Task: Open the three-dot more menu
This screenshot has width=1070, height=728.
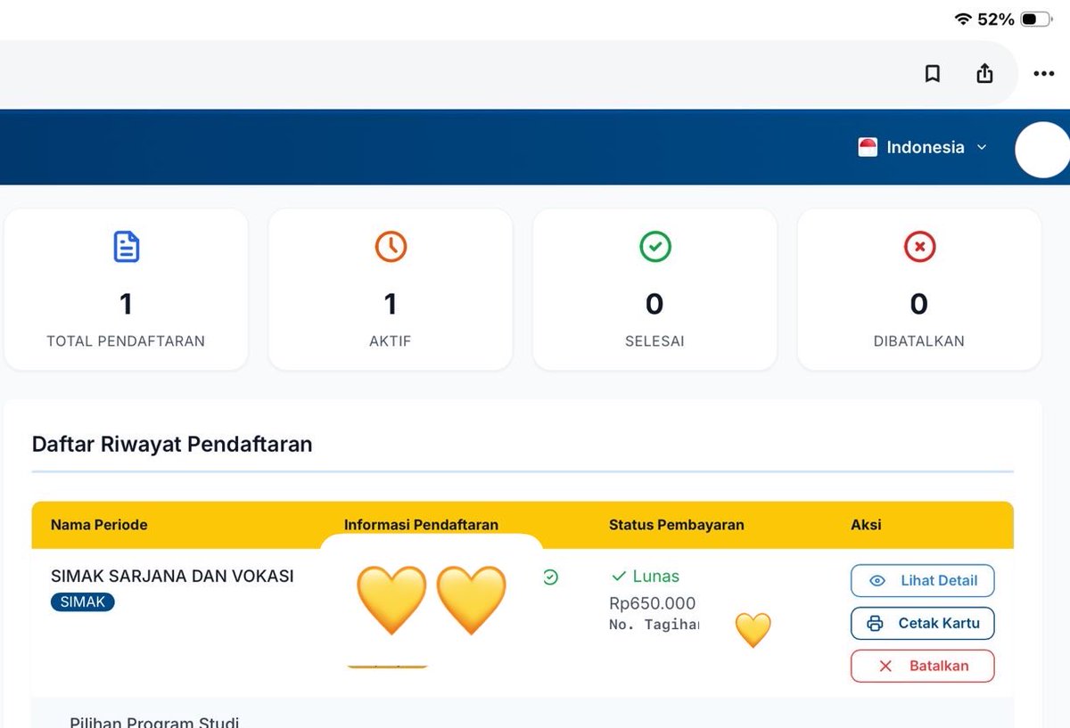Action: 1043,74
